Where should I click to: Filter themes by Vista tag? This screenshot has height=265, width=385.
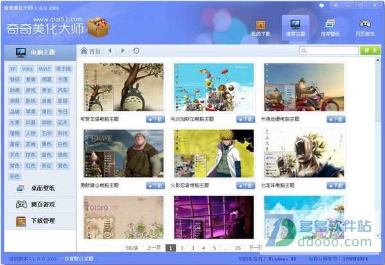point(27,69)
